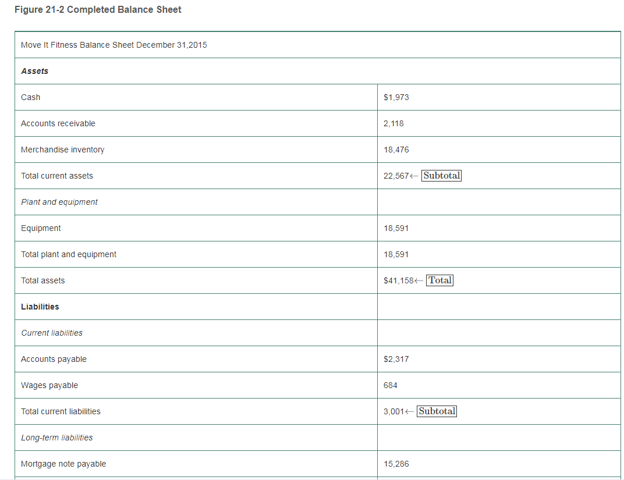
Task: Select the Current liabilities italic header
Action: coord(52,333)
